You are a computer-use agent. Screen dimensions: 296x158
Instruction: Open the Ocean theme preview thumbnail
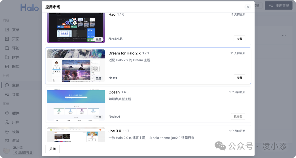click(76, 104)
